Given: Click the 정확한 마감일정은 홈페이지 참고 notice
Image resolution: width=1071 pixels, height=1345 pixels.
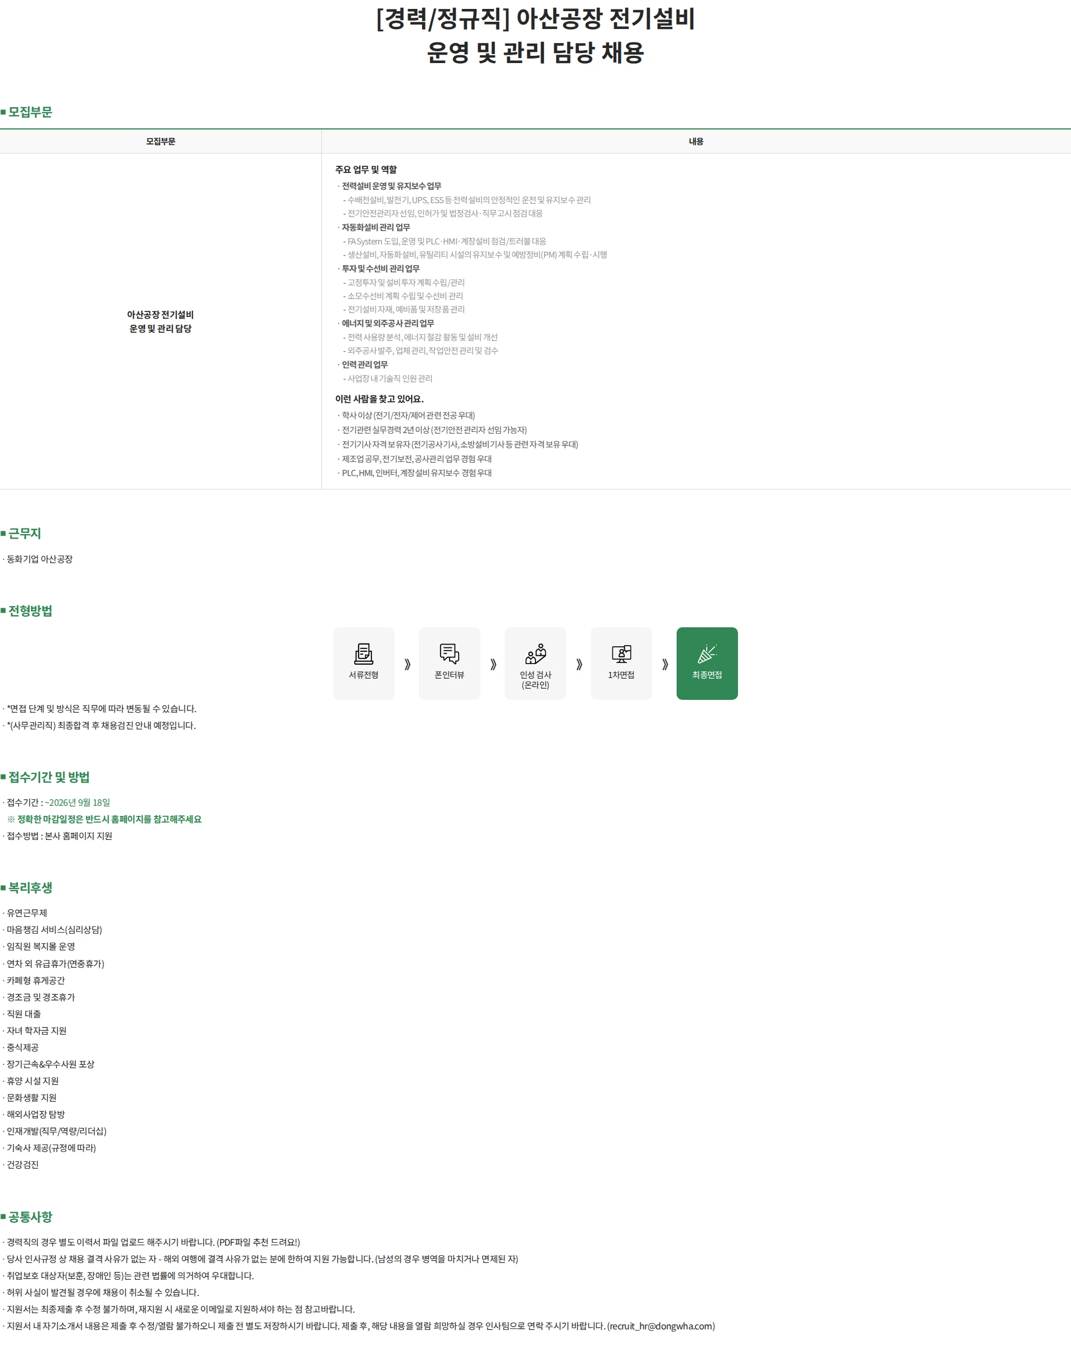Looking at the screenshot, I should pos(104,819).
